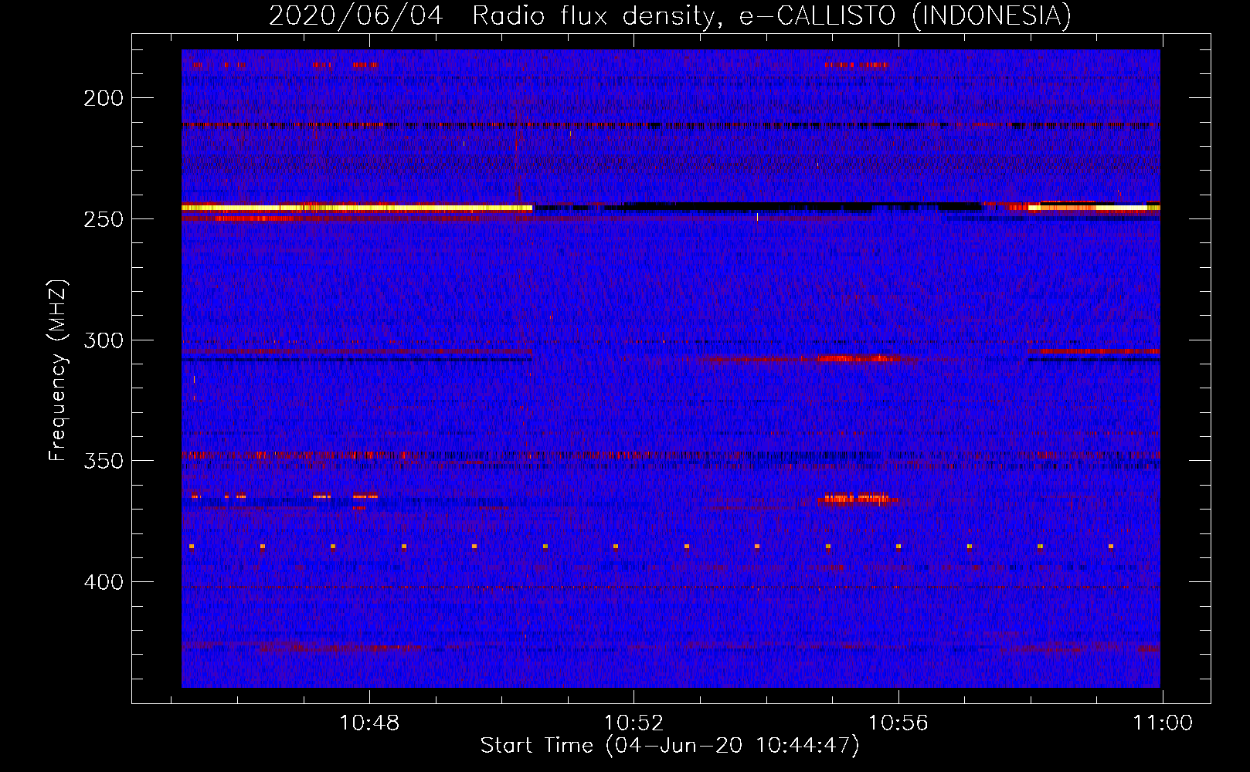Click the 10:52 time tick label
1250x772 pixels.
[633, 723]
